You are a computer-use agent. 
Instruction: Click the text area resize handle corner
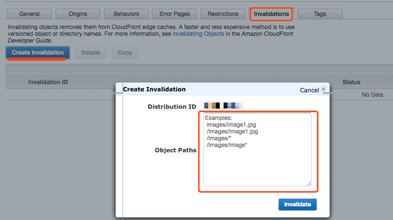[309, 183]
